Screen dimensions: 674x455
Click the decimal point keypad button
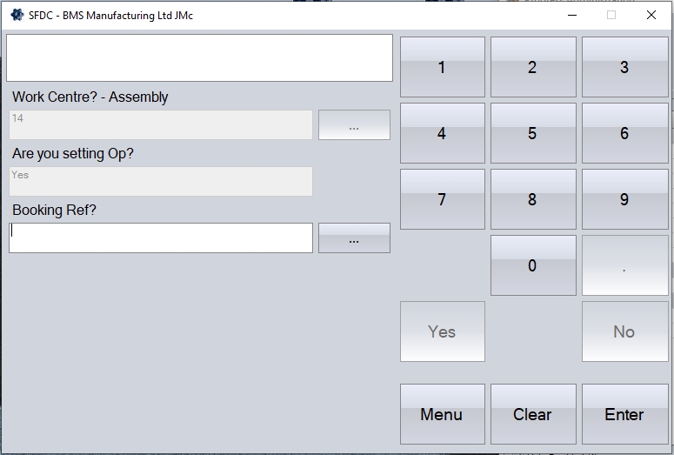pos(624,265)
